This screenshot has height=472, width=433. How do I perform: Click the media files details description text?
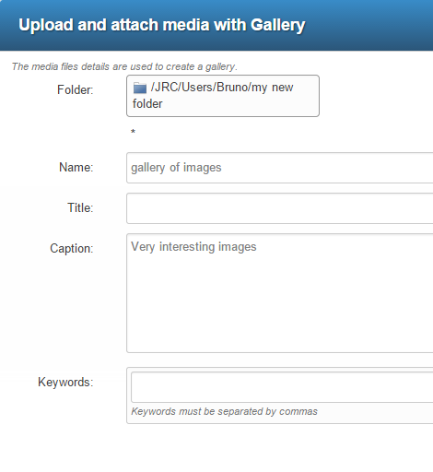click(124, 66)
